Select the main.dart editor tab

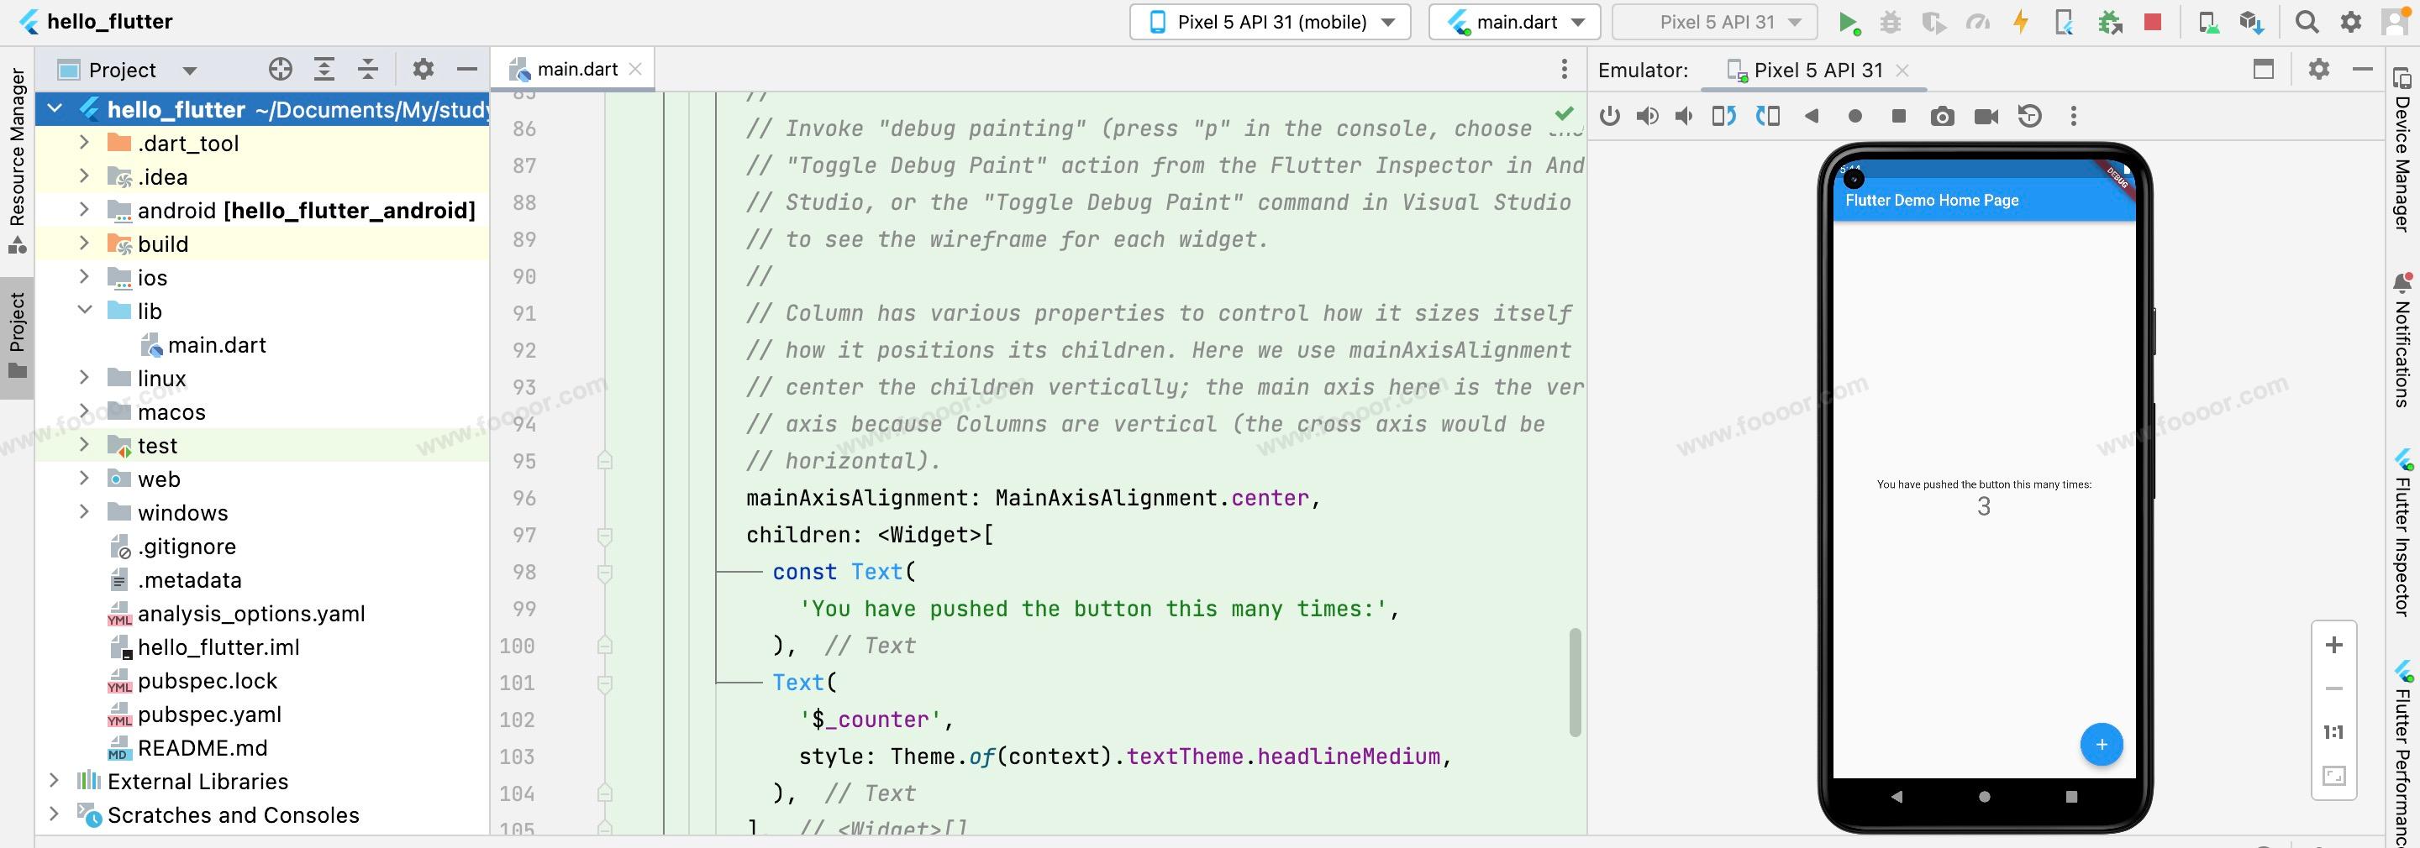pyautogui.click(x=575, y=70)
